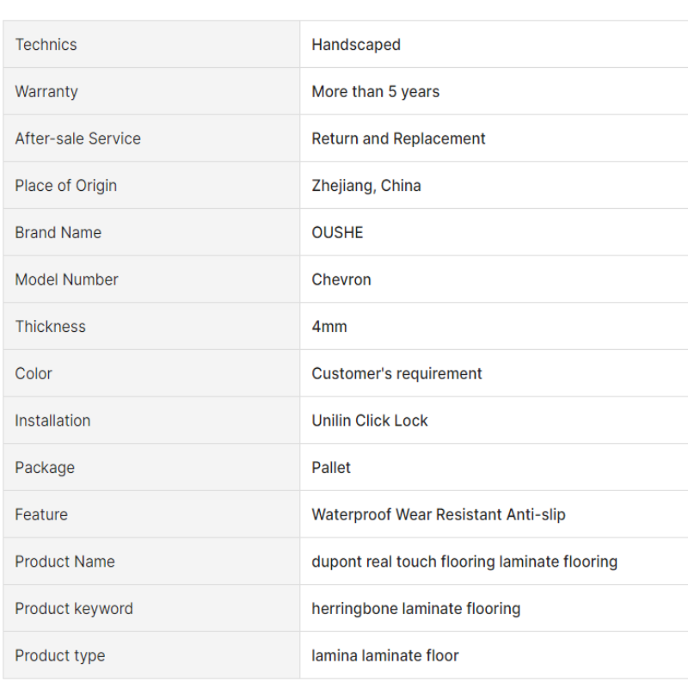Click the Technics label cell
This screenshot has width=688, height=688.
point(46,45)
